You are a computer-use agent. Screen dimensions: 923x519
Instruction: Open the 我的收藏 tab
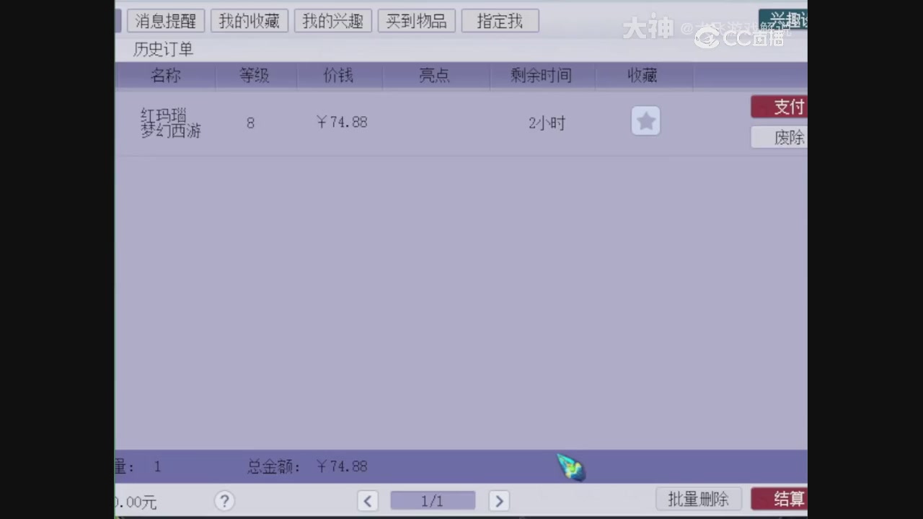[249, 21]
